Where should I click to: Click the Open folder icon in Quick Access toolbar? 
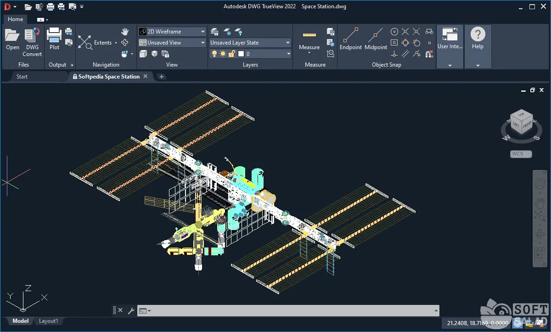pyautogui.click(x=28, y=7)
